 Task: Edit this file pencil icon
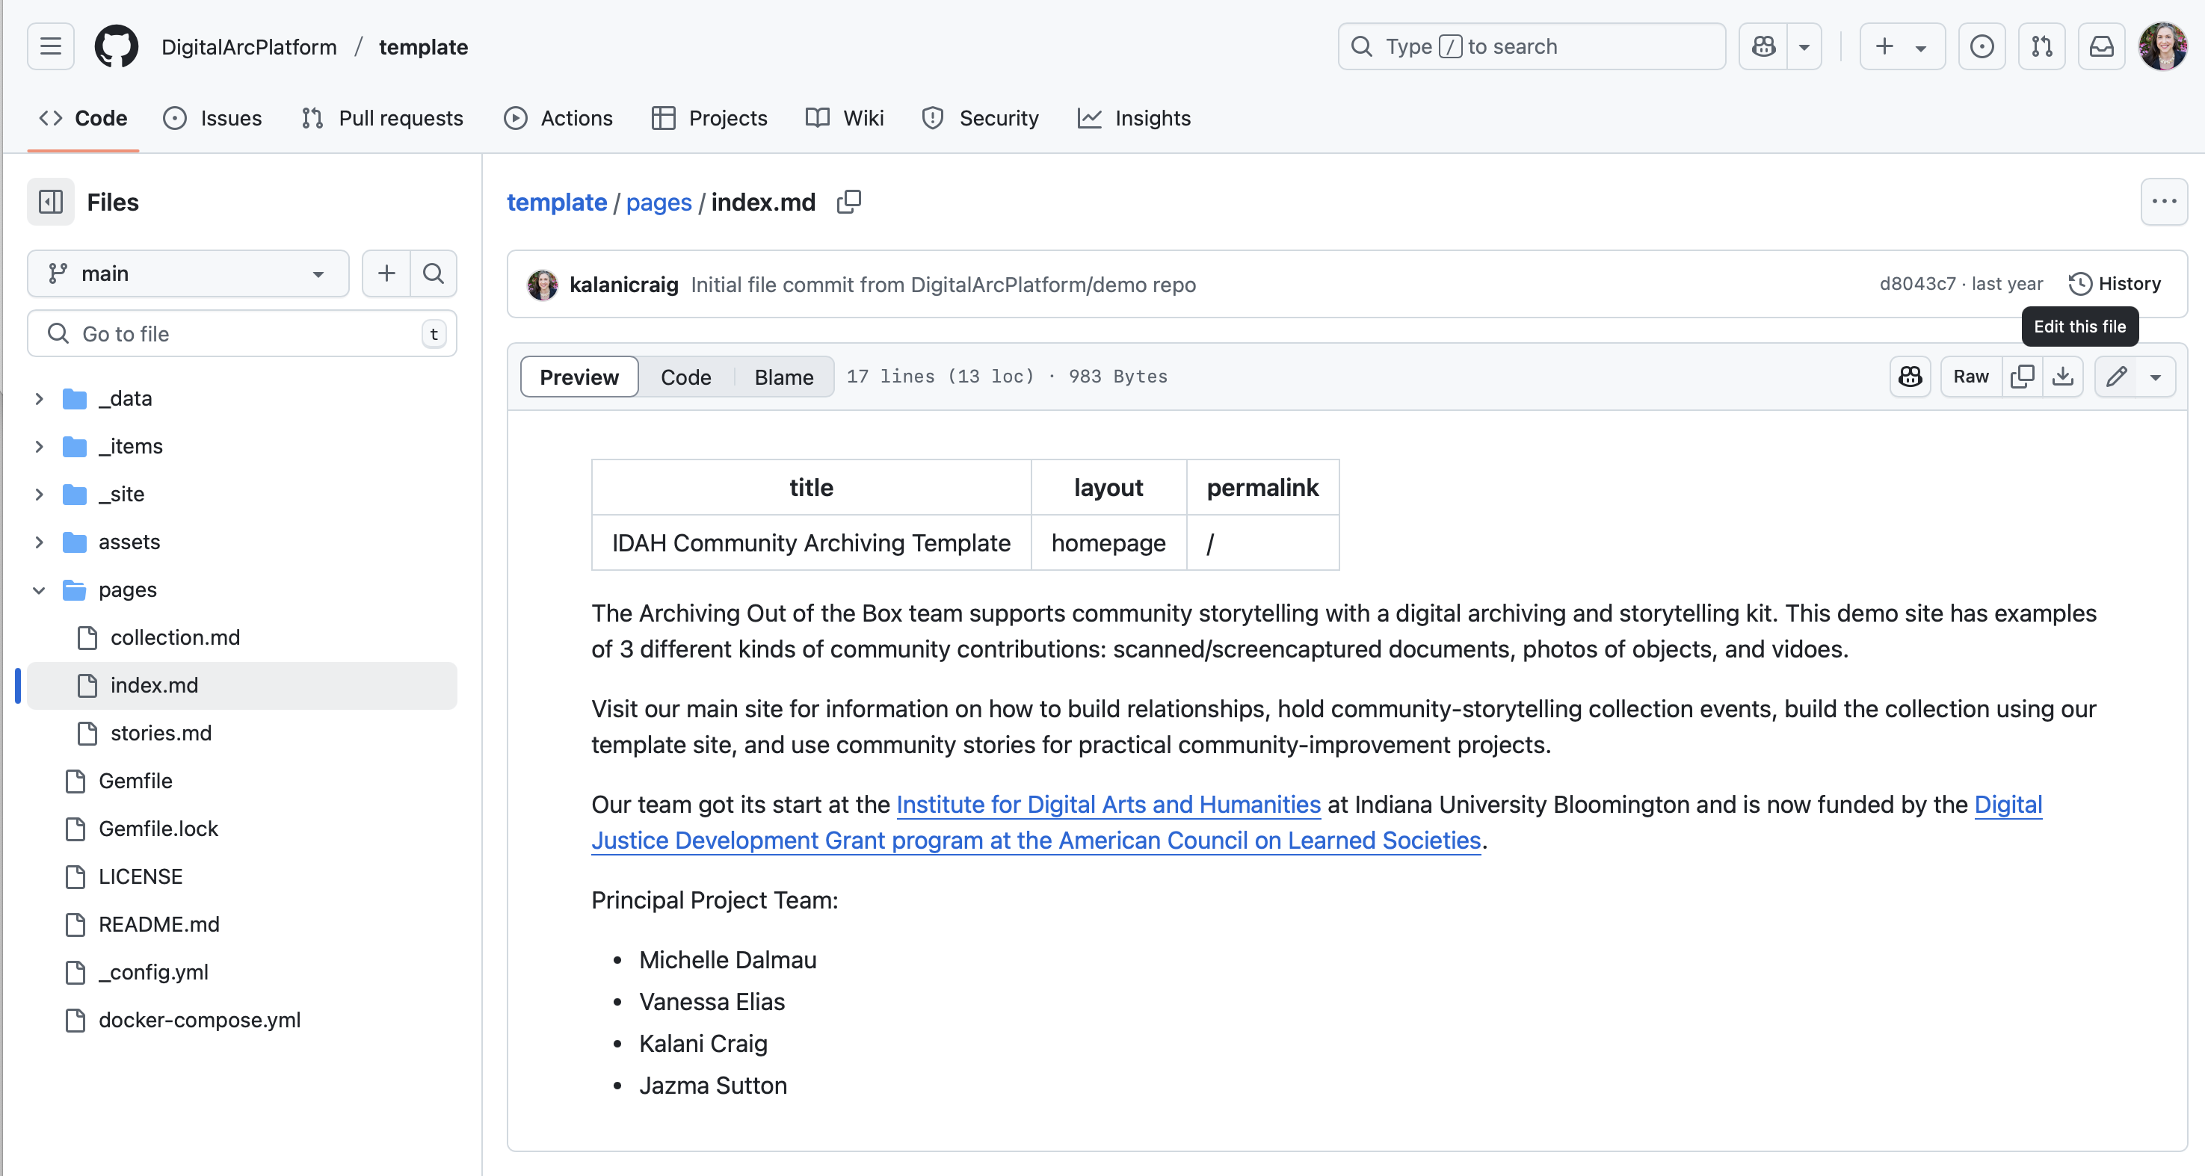pos(2117,377)
